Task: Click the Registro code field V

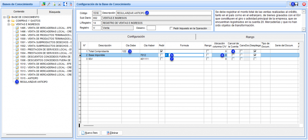Action: [97, 28]
